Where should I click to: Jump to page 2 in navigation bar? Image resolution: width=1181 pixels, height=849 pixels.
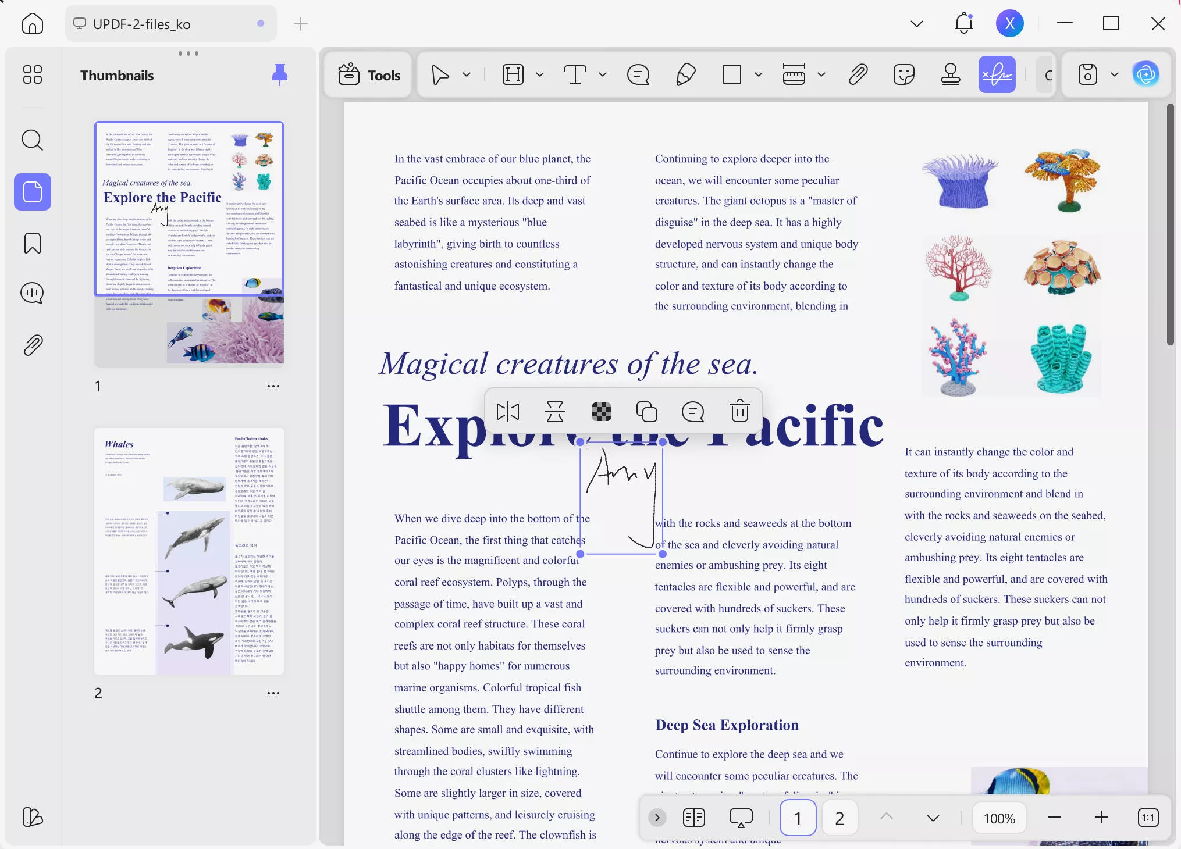[x=839, y=818]
